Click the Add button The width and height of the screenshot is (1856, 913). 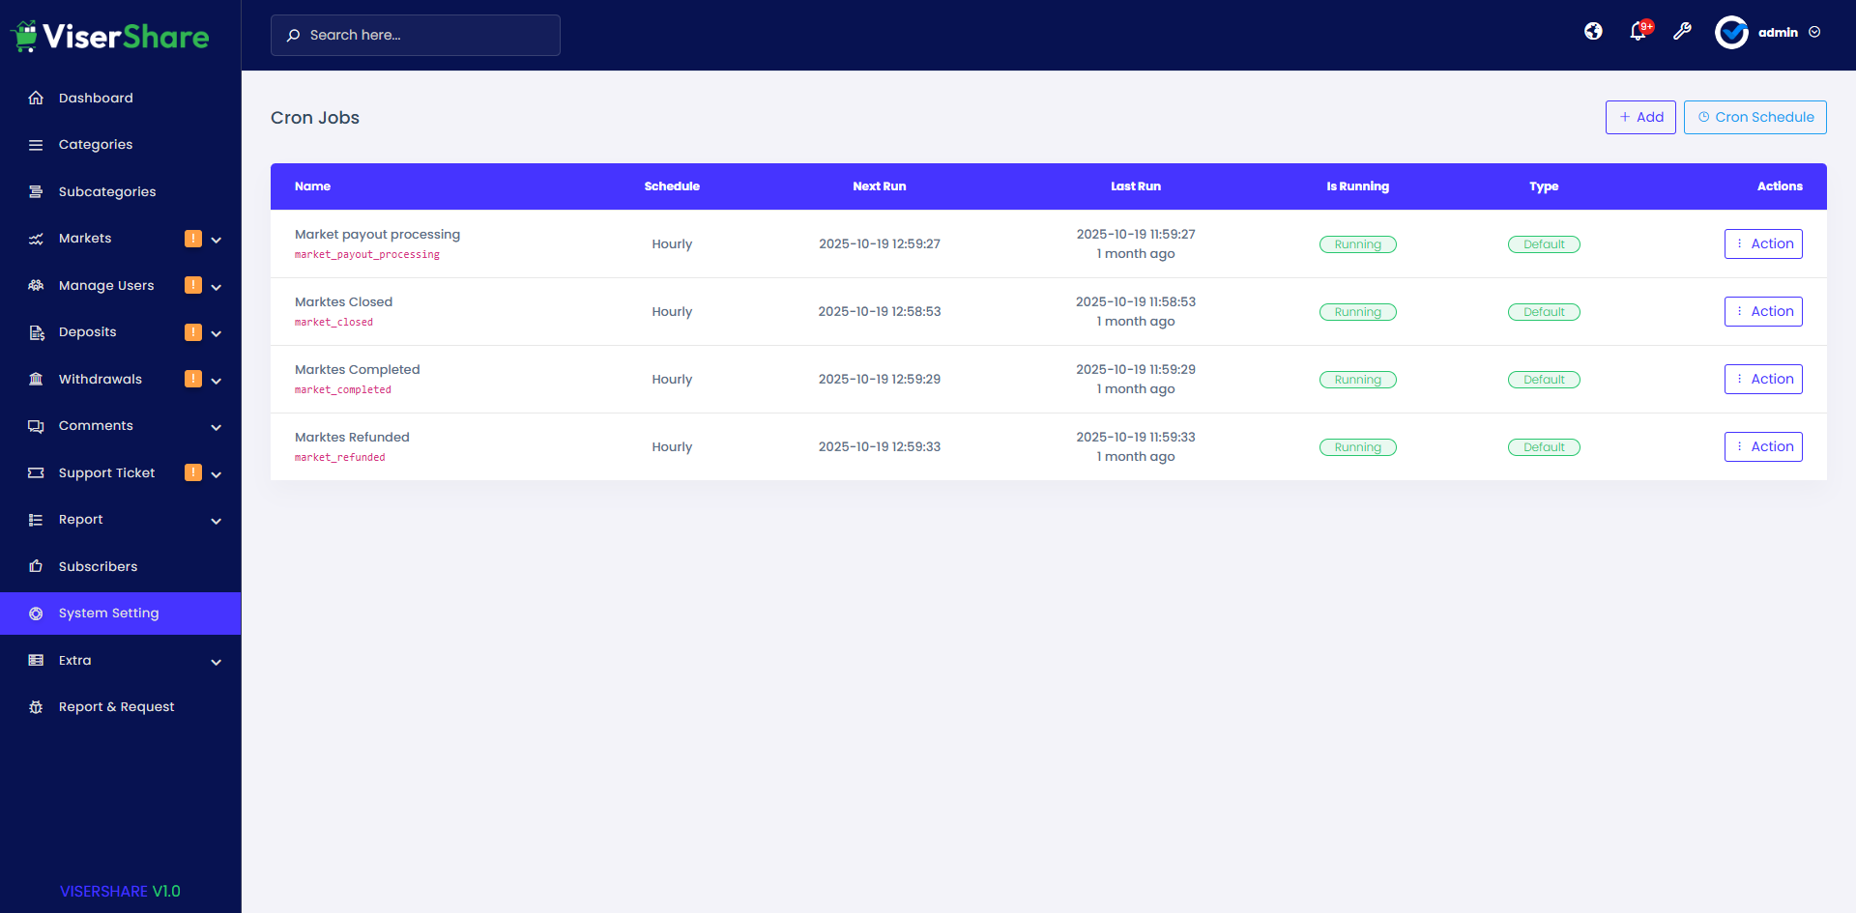click(1640, 117)
